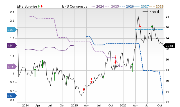180x107 pixels.
Task: Click the 24 label on the price axis
Action: click(167, 38)
